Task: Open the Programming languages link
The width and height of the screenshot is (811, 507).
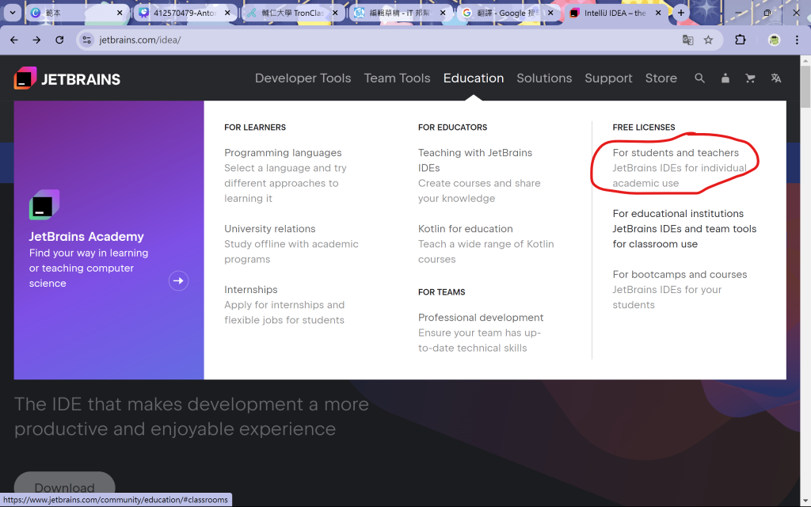Action: click(283, 153)
